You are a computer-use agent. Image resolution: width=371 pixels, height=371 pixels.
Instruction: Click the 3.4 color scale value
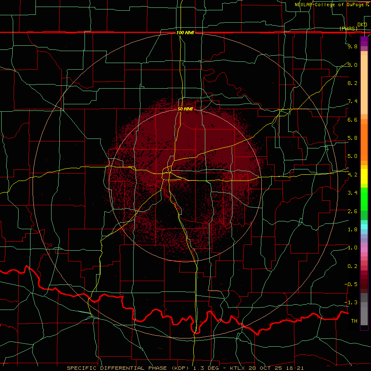click(352, 193)
